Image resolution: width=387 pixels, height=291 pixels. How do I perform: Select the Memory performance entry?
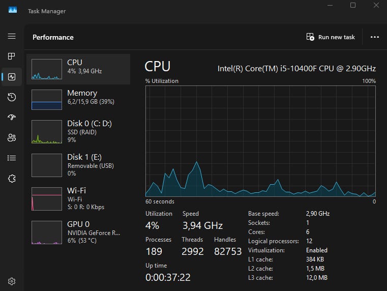click(78, 99)
